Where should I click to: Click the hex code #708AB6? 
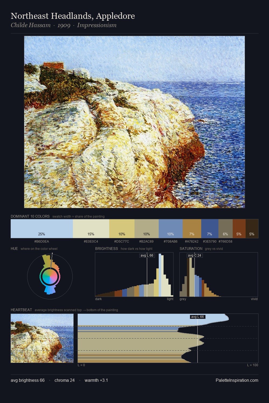pyautogui.click(x=171, y=242)
